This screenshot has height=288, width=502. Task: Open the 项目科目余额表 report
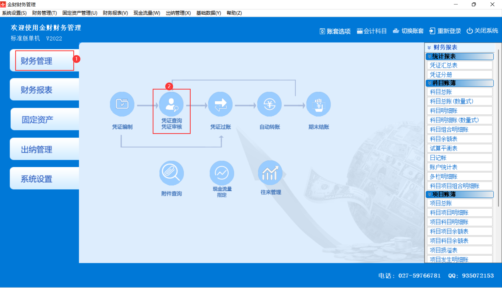[460, 241]
